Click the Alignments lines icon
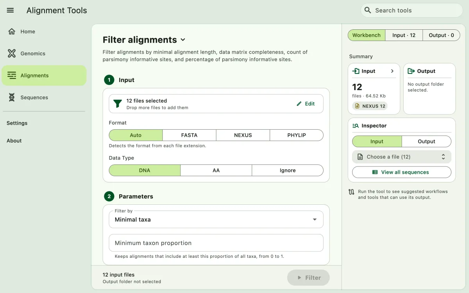The image size is (469, 293). click(12, 75)
